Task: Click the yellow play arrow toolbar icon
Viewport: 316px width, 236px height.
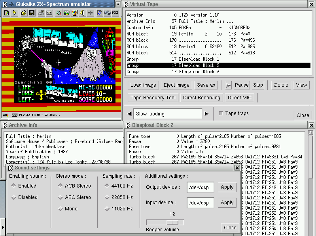Action: (x=15, y=13)
